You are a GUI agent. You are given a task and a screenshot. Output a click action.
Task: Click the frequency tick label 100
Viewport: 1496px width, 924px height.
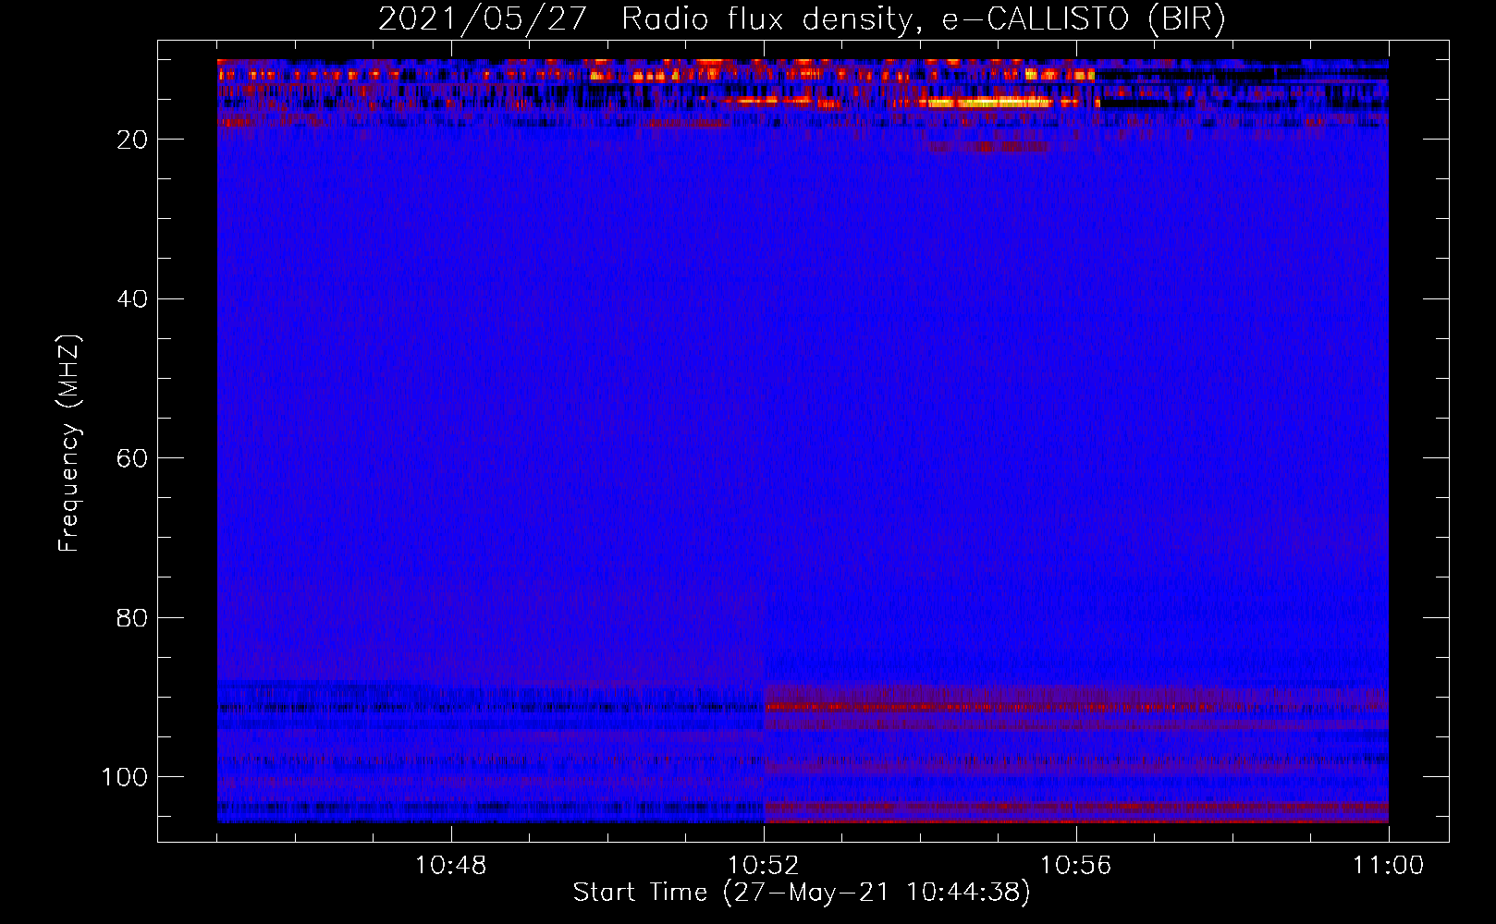click(125, 777)
